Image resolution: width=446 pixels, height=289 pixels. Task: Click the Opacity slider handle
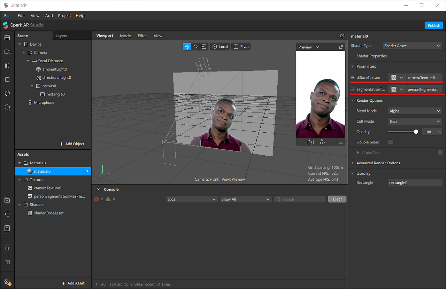(416, 132)
